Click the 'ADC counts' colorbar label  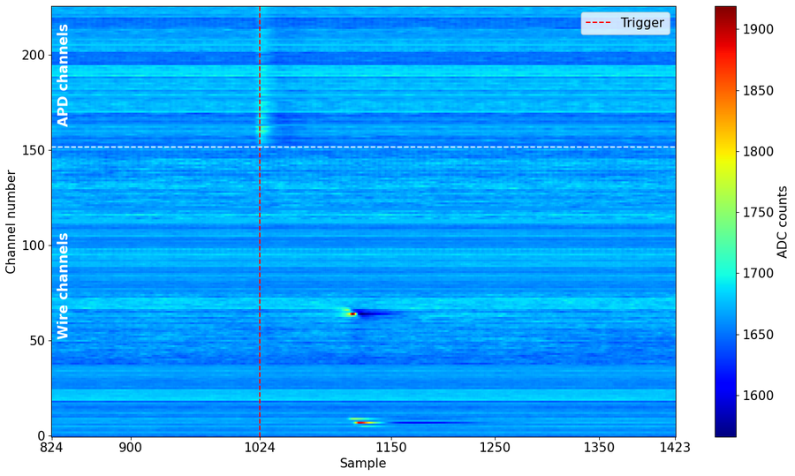[783, 222]
